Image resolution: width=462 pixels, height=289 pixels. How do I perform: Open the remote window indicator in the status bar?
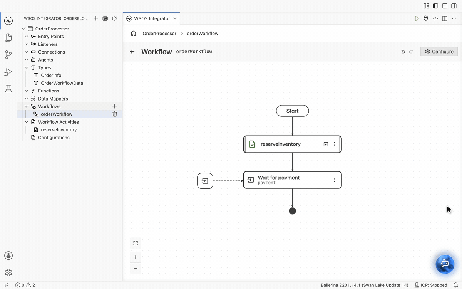[6, 285]
